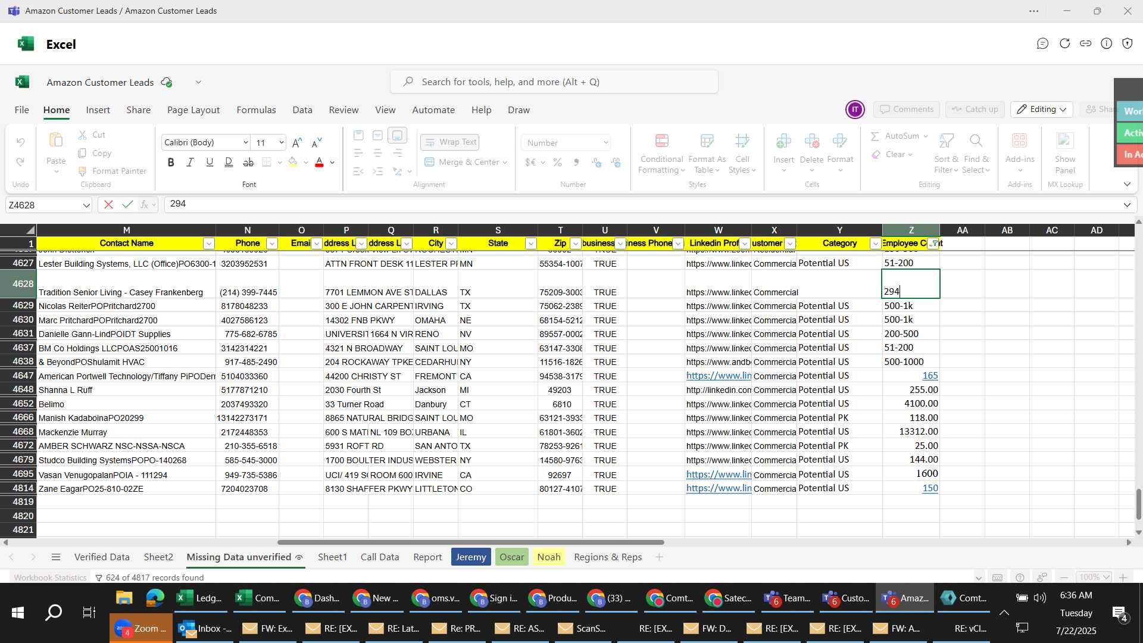Expand the Name Box dropdown
The height and width of the screenshot is (643, 1143).
[86, 205]
